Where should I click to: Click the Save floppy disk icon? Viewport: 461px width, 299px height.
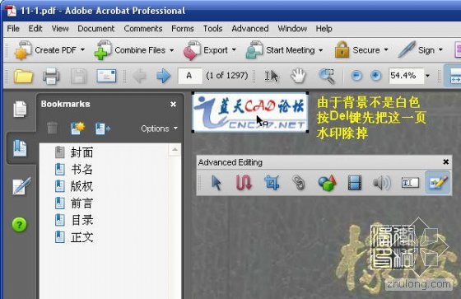point(79,76)
